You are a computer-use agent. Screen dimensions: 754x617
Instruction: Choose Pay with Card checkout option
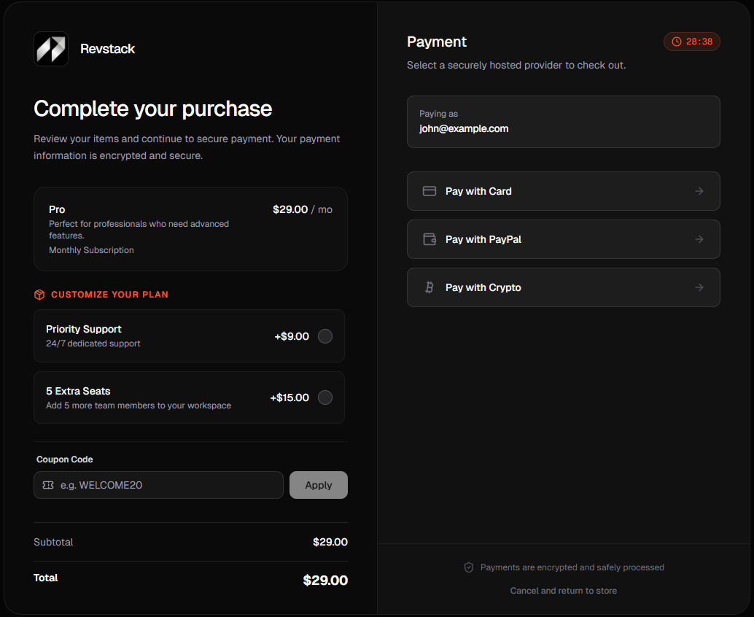coord(563,191)
